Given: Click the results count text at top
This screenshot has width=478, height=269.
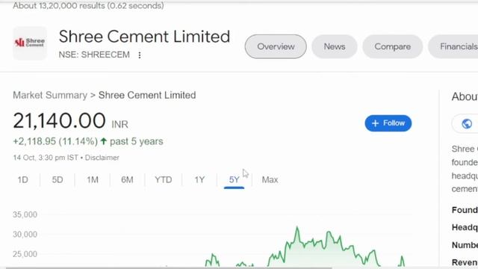Looking at the screenshot, I should (88, 5).
